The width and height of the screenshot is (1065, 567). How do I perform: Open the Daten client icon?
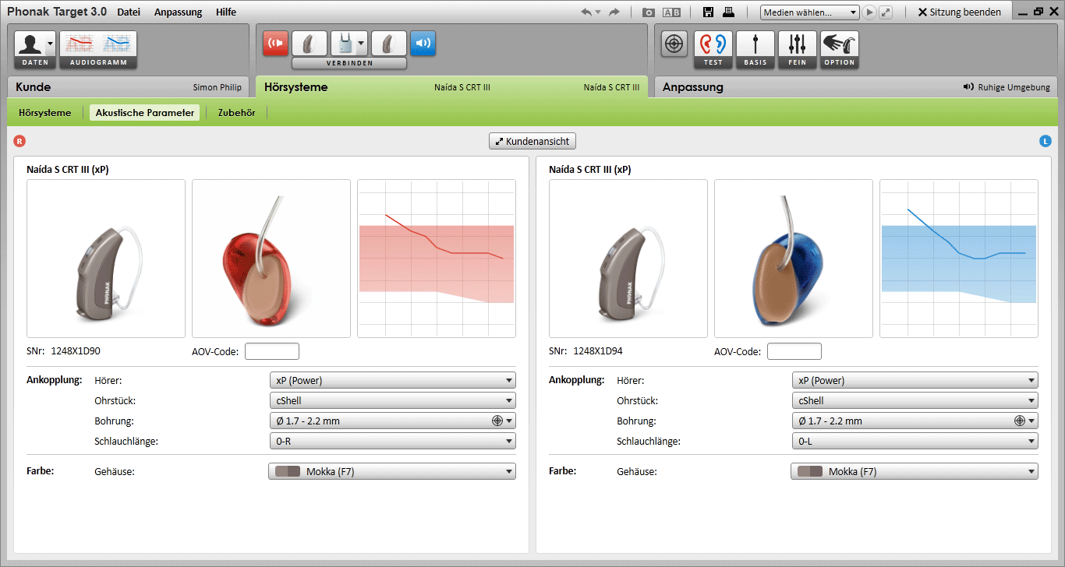[30, 44]
